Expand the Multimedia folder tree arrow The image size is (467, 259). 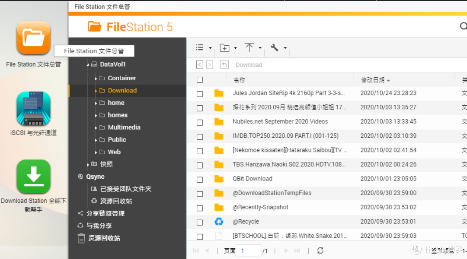(x=96, y=128)
